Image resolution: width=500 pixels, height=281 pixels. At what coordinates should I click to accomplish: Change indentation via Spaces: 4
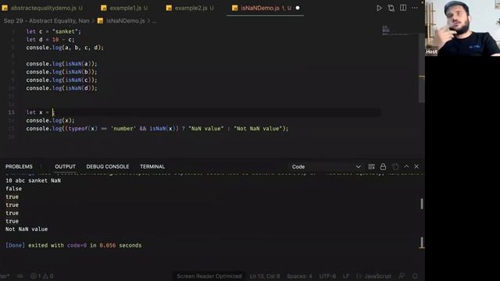[299, 276]
